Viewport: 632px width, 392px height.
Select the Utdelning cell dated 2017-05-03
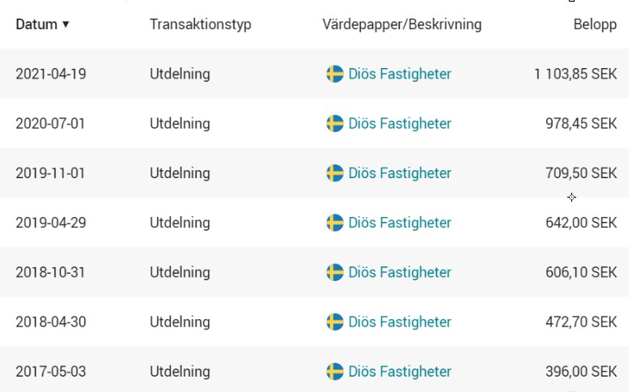(x=180, y=372)
